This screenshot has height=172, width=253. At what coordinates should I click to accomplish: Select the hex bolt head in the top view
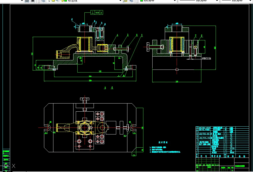click(85, 99)
